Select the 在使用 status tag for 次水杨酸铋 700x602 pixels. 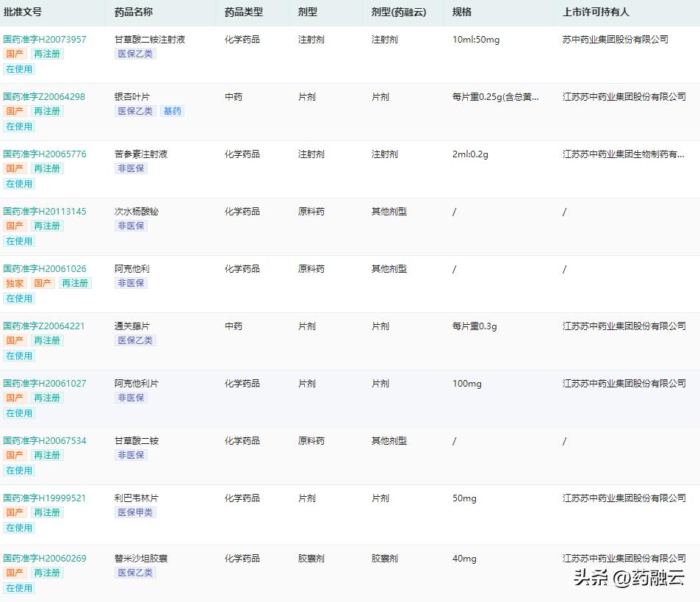(x=18, y=240)
